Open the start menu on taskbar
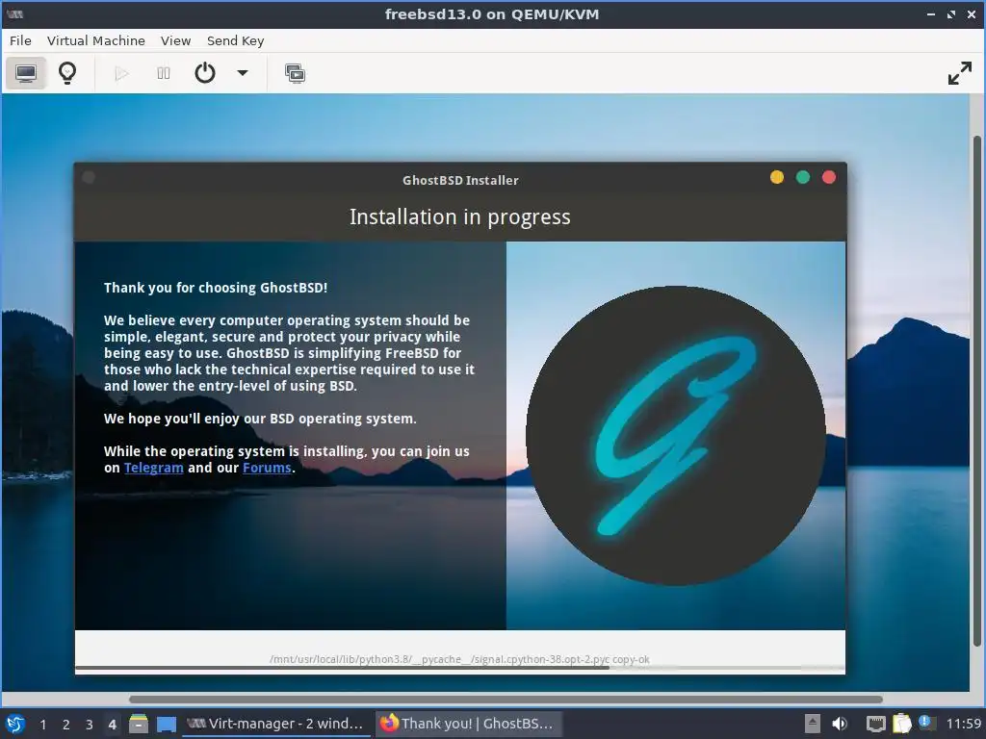This screenshot has width=986, height=739. [x=14, y=724]
